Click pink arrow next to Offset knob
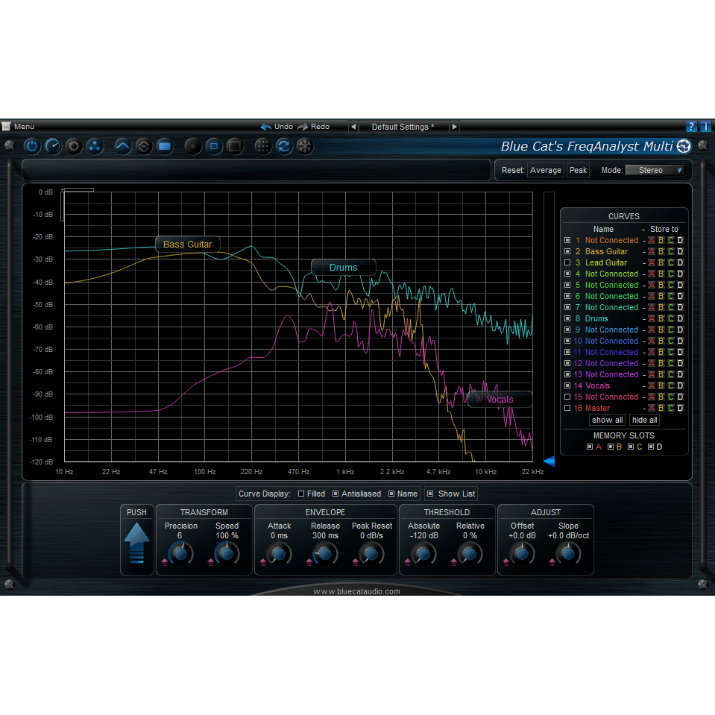715x715 pixels. pos(506,562)
